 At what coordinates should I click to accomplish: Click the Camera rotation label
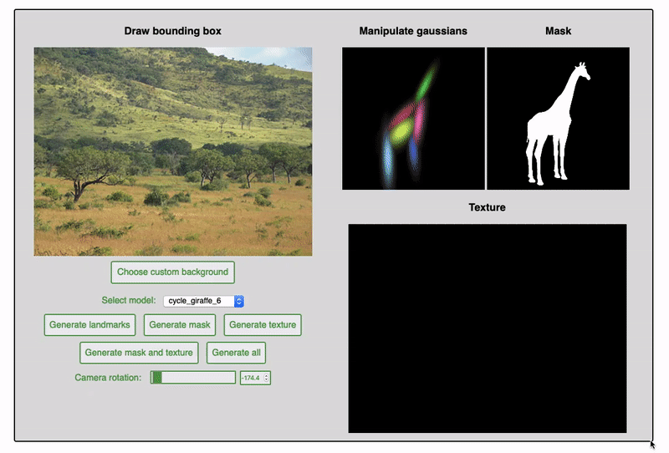[108, 378]
